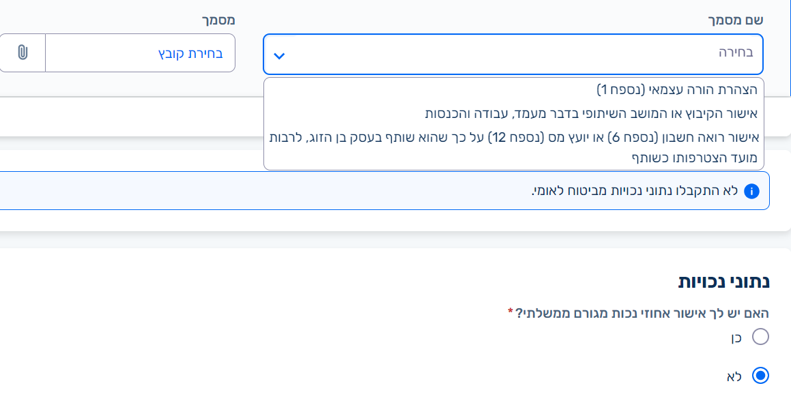Click the שם מסמך field label
791x403 pixels.
(x=736, y=20)
